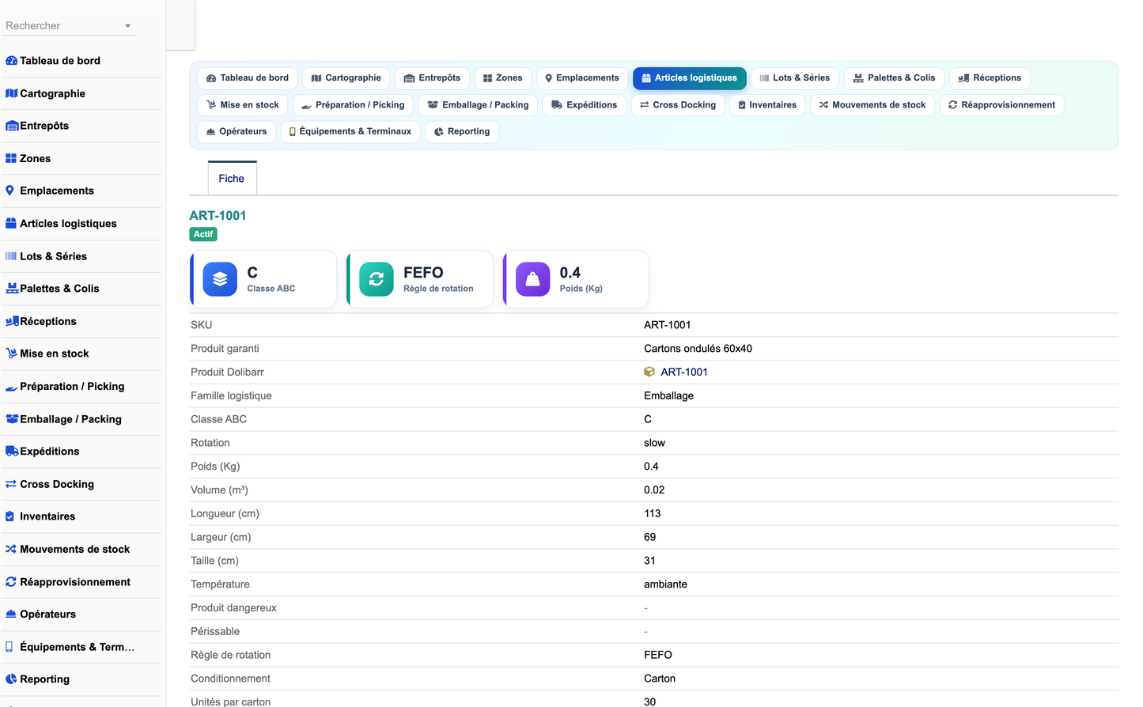Viewport: 1143px width, 707px height.
Task: Click the Lots & Séries barcode icon in sidebar
Action: click(11, 256)
